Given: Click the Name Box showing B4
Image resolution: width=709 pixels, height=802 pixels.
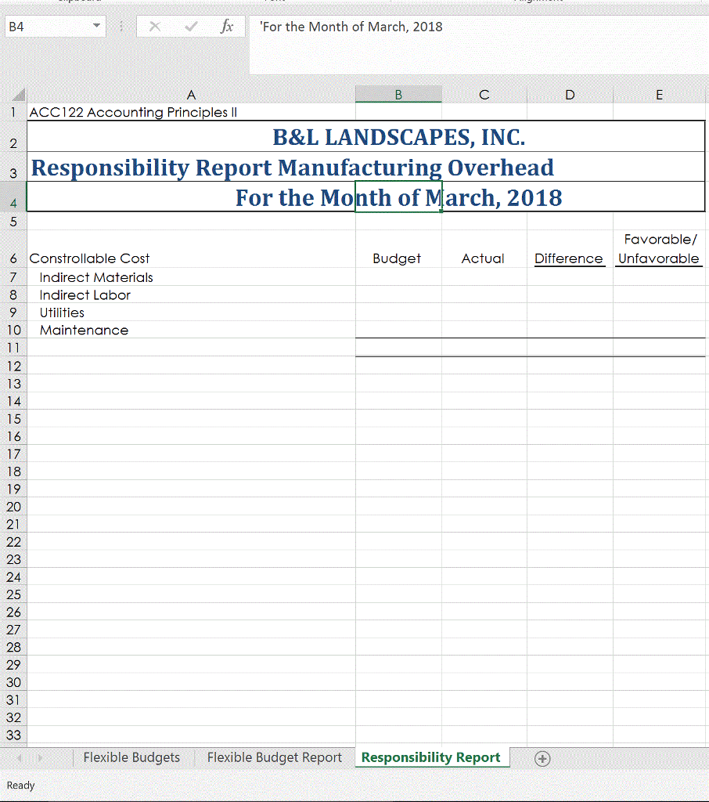Looking at the screenshot, I should [56, 27].
